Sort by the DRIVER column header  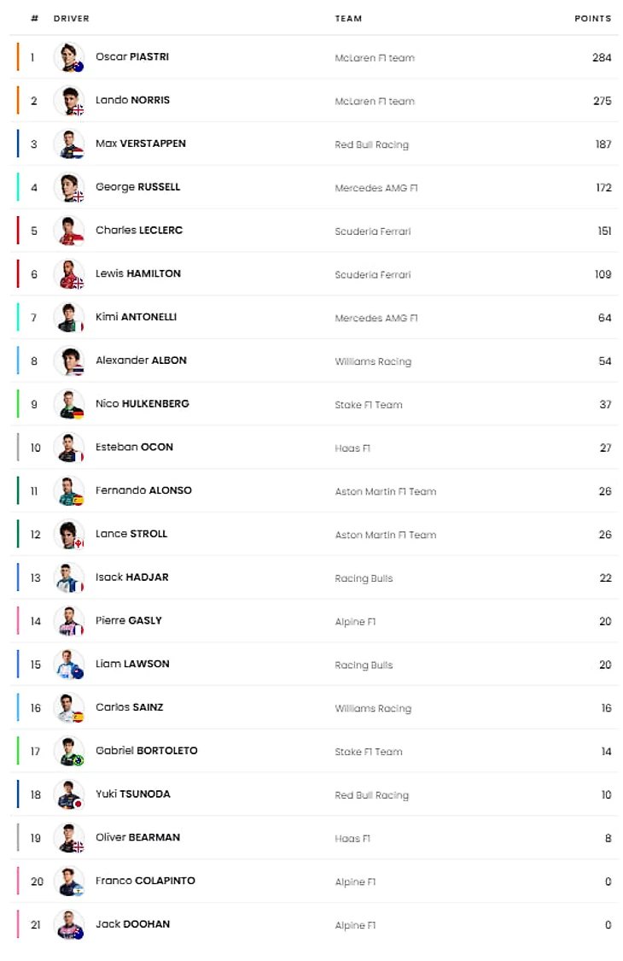pos(71,19)
